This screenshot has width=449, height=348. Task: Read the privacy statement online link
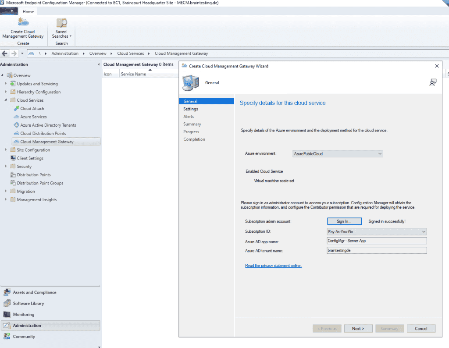273,265
